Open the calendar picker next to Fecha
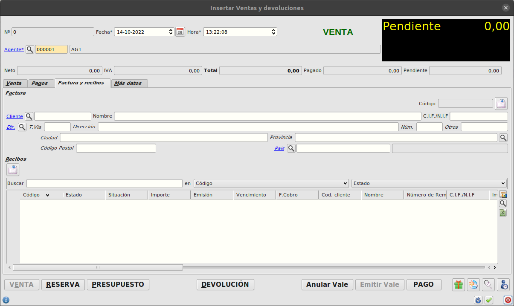Viewport: 514px width, 306px height. point(180,32)
